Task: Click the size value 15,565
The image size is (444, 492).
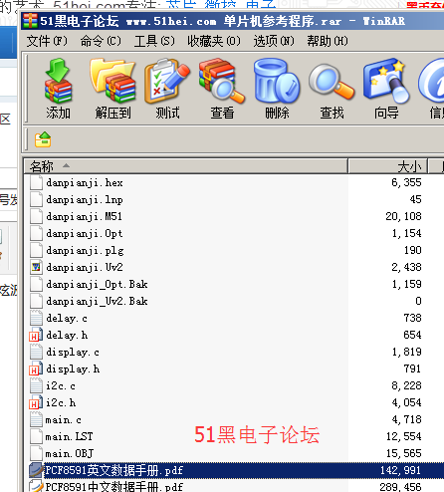Action: pos(403,453)
